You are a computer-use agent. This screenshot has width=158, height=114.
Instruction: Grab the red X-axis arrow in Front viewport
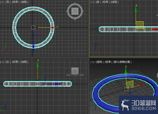click(x=155, y=29)
